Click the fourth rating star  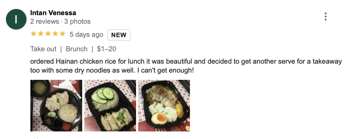55,34
